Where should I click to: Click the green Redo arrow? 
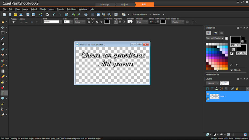[x=79, y=15]
